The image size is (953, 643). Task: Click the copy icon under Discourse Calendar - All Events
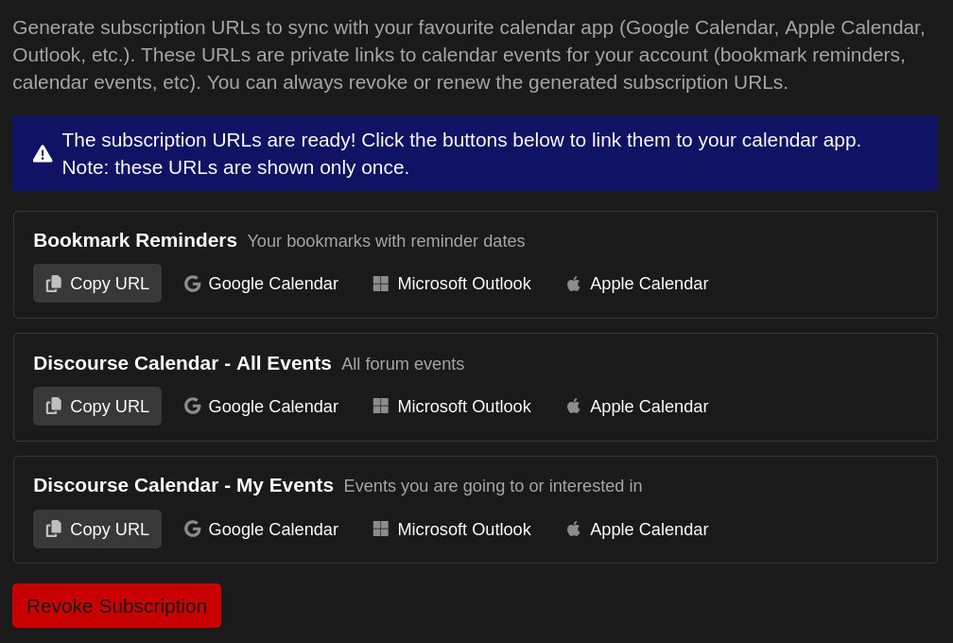(x=54, y=407)
